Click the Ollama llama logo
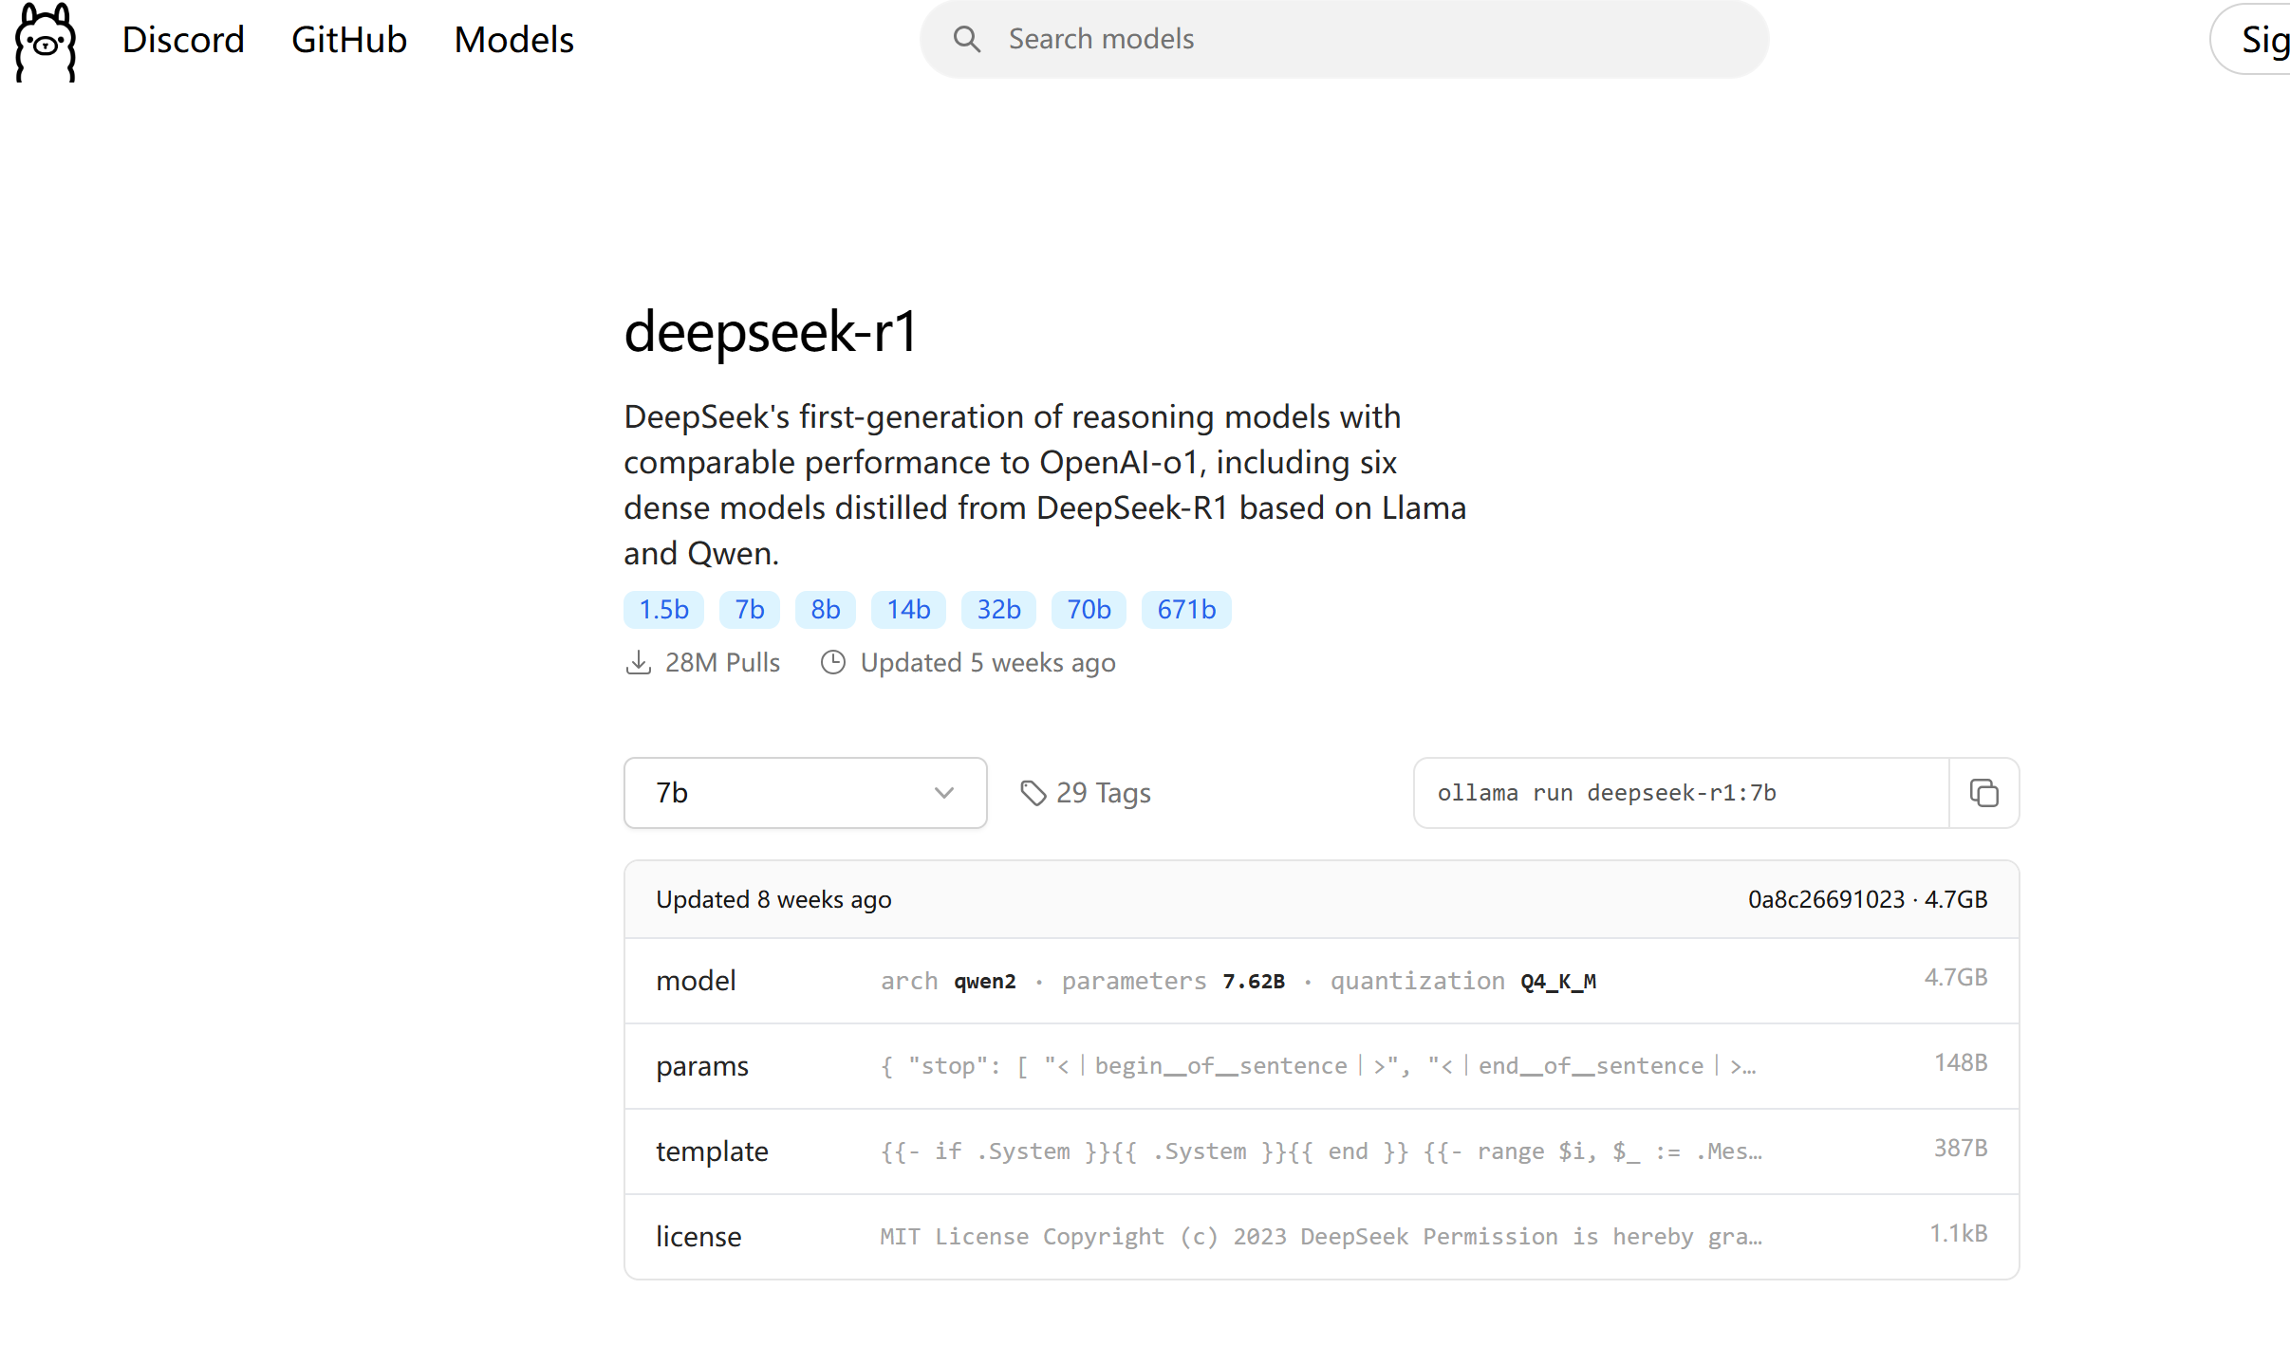The height and width of the screenshot is (1363, 2290). click(x=46, y=42)
